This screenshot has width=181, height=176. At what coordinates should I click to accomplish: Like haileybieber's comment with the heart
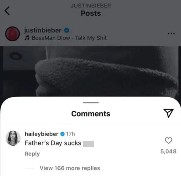tap(168, 141)
